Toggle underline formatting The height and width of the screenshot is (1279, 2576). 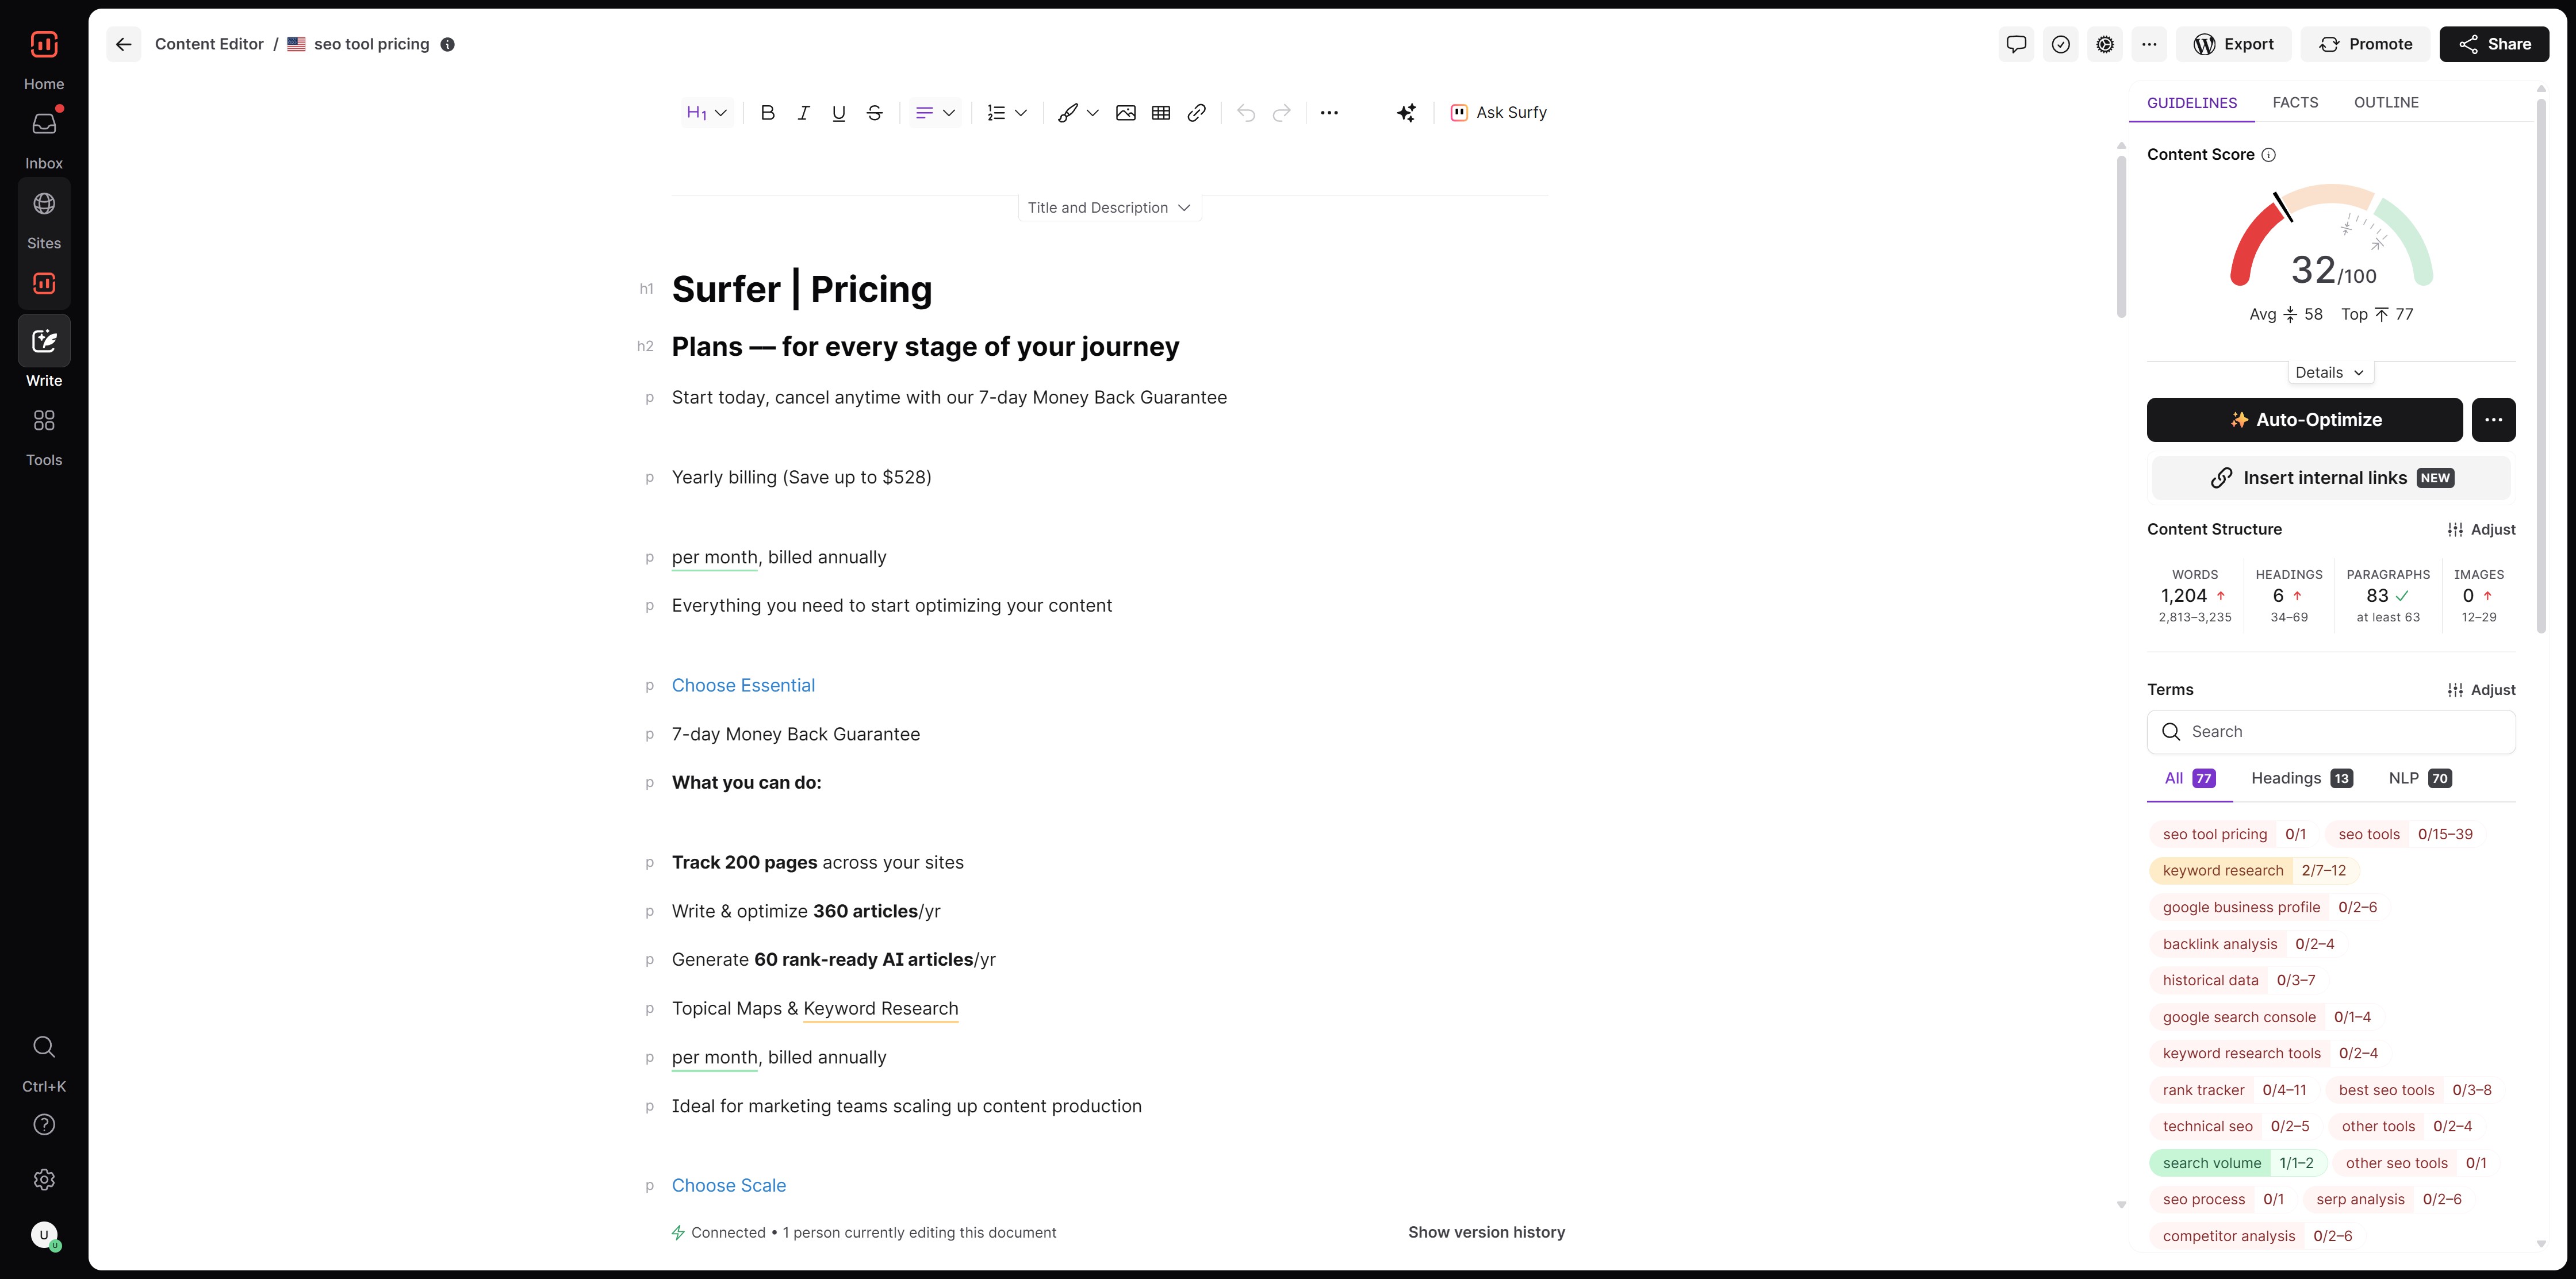838,113
